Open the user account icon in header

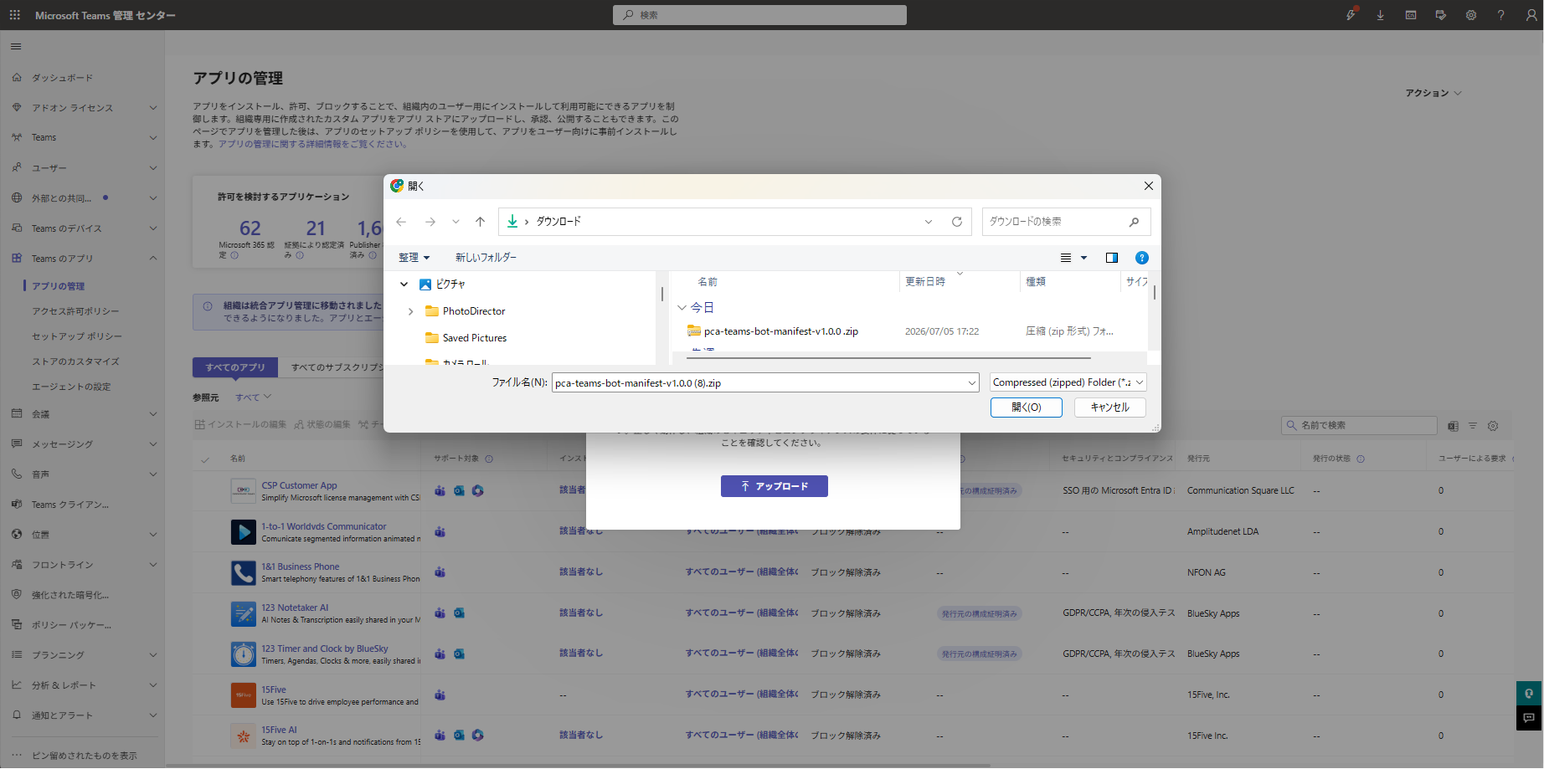tap(1531, 15)
